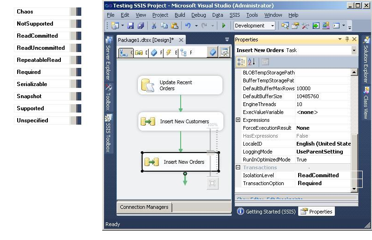
Task: Select the Insert New Customers data flow task
Action: coord(181,121)
